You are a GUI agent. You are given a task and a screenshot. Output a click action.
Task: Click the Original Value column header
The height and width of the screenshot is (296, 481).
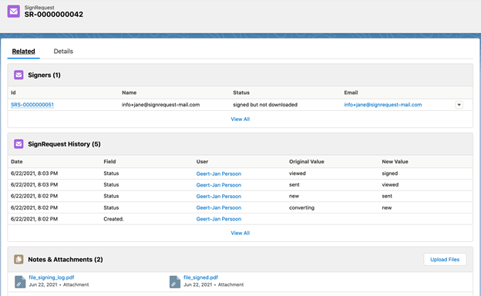[307, 162]
